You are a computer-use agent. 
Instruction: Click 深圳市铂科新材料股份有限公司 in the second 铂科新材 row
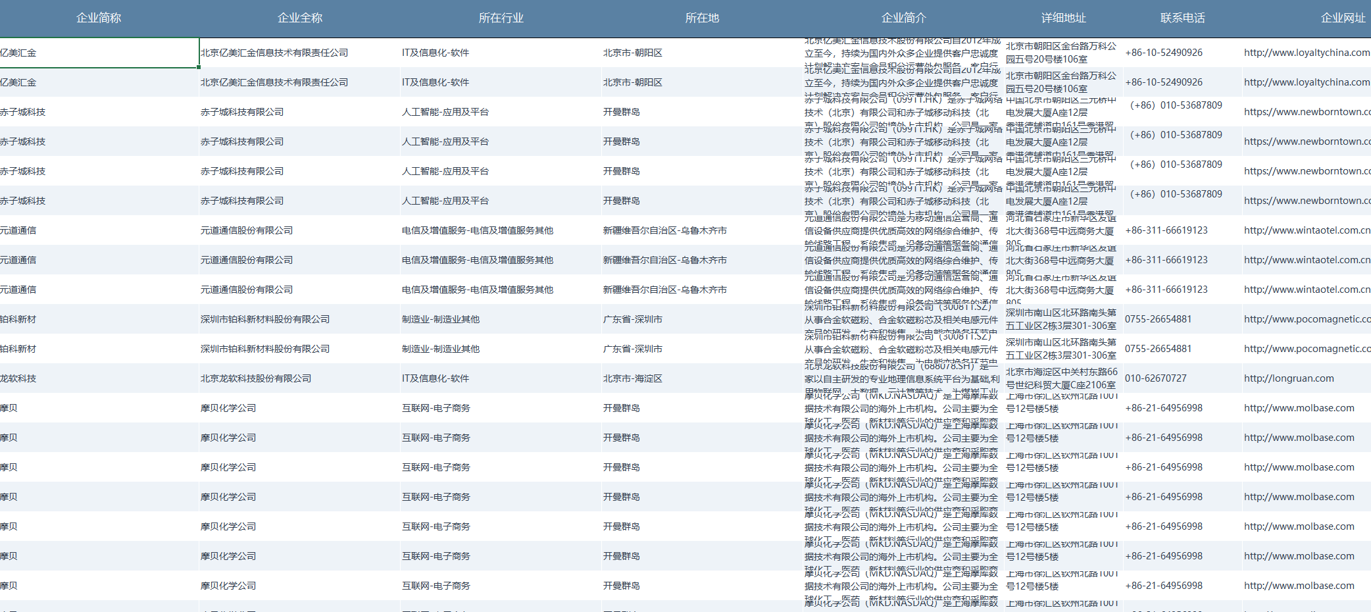coord(300,349)
